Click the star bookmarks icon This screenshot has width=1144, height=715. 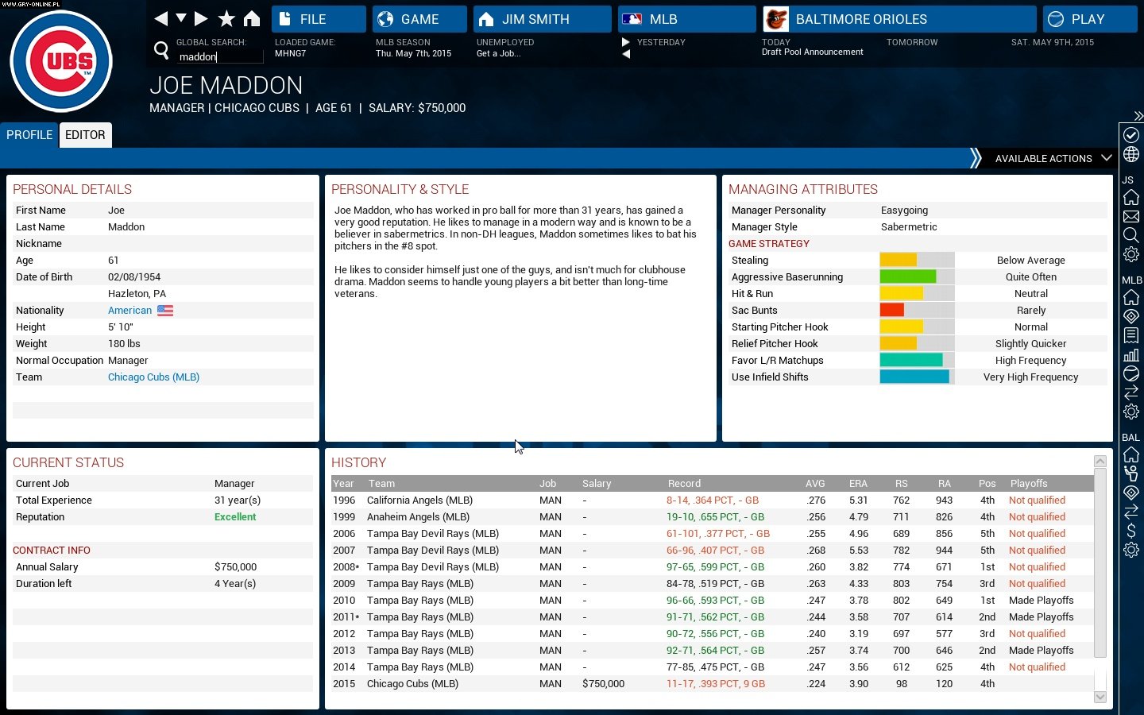pos(226,18)
